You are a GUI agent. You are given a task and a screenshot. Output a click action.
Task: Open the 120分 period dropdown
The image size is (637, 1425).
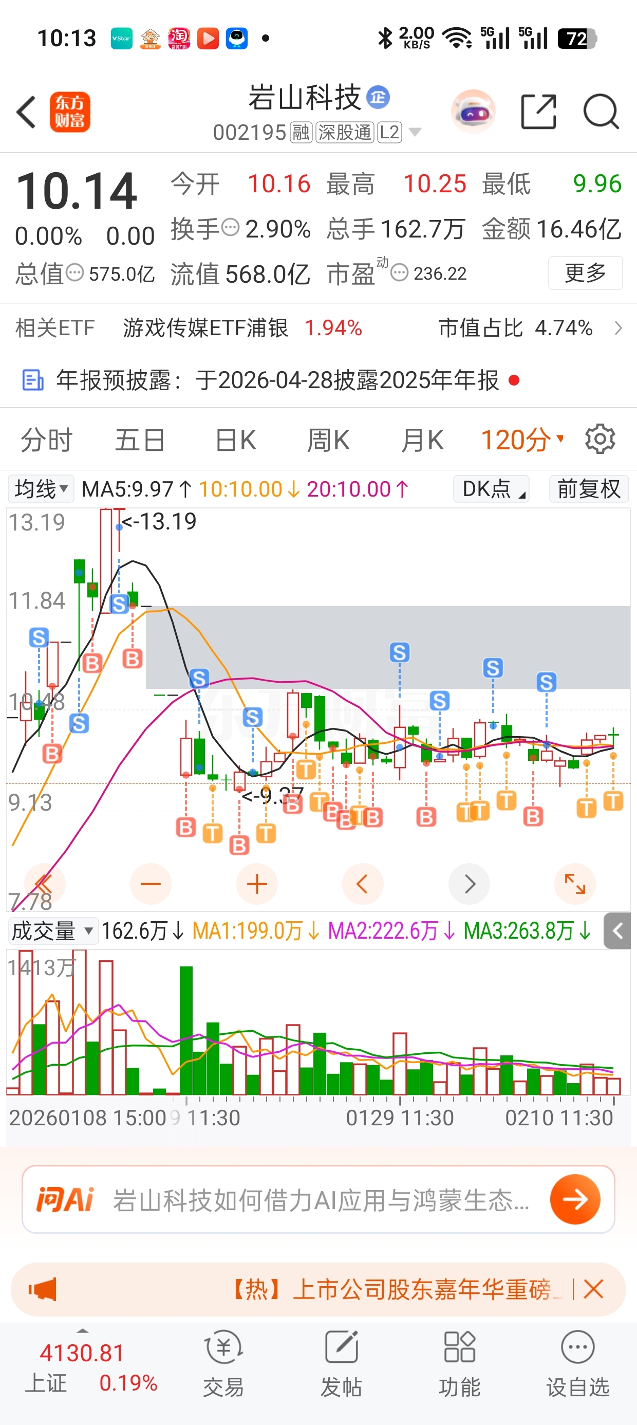522,441
